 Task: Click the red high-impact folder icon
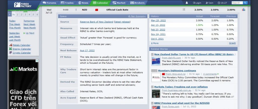[x=96, y=10]
